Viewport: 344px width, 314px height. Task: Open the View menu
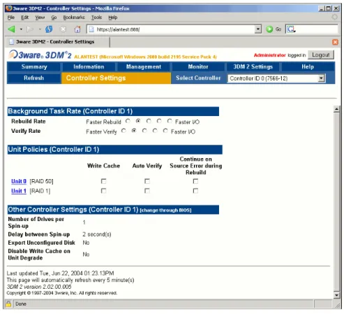point(40,17)
